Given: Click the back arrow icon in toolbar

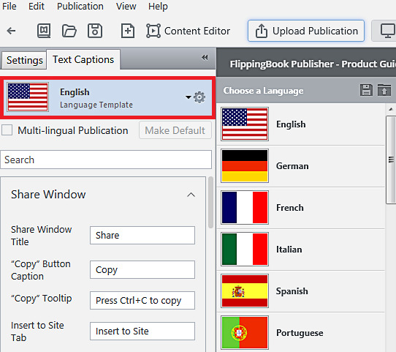Looking at the screenshot, I should (x=12, y=31).
